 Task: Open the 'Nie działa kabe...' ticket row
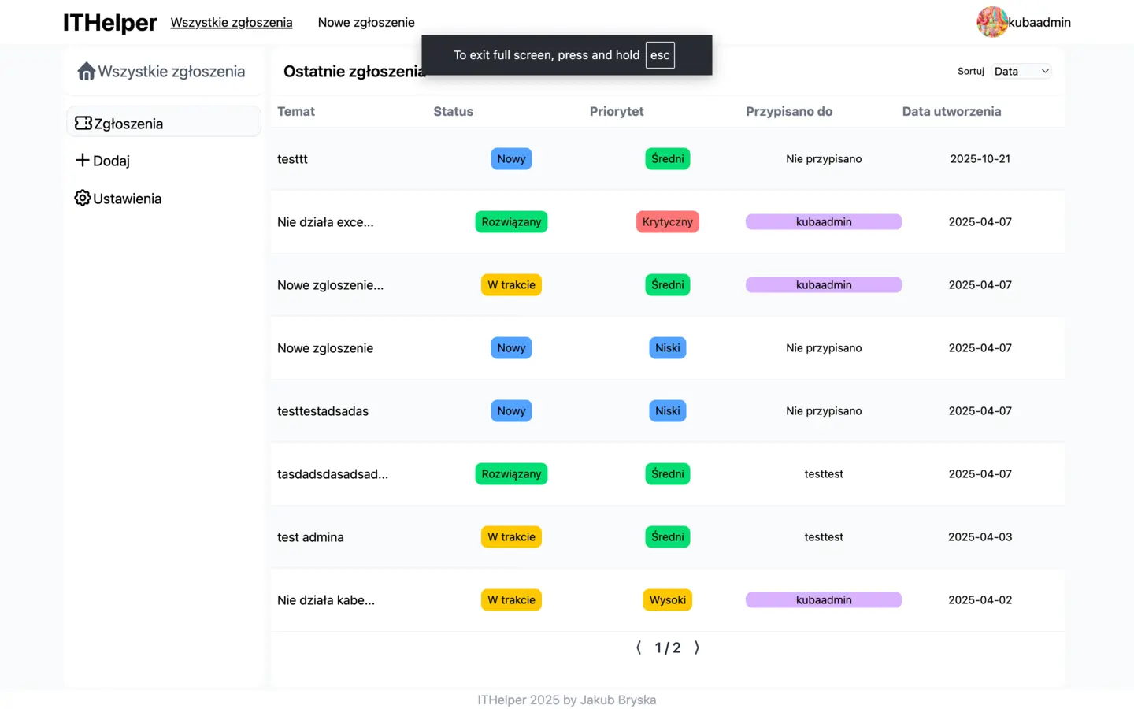[326, 600]
